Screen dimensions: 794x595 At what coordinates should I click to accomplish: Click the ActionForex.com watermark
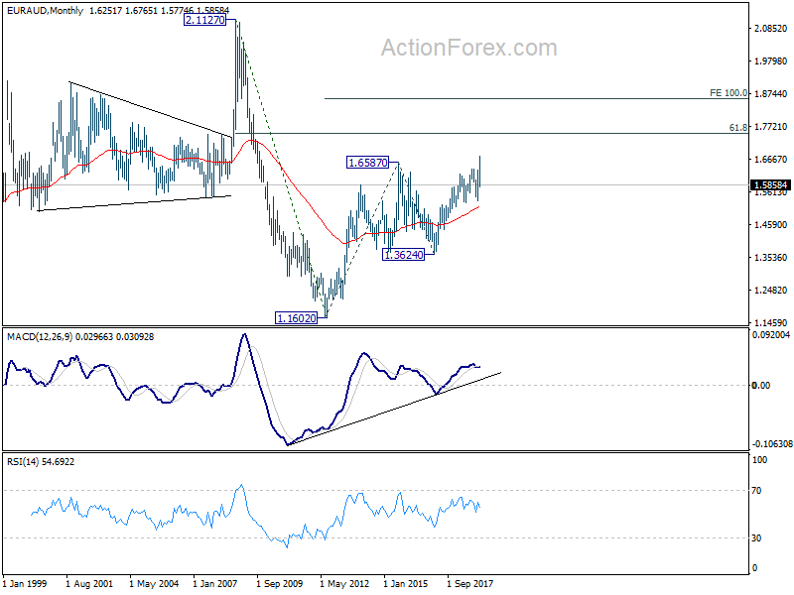(x=468, y=48)
